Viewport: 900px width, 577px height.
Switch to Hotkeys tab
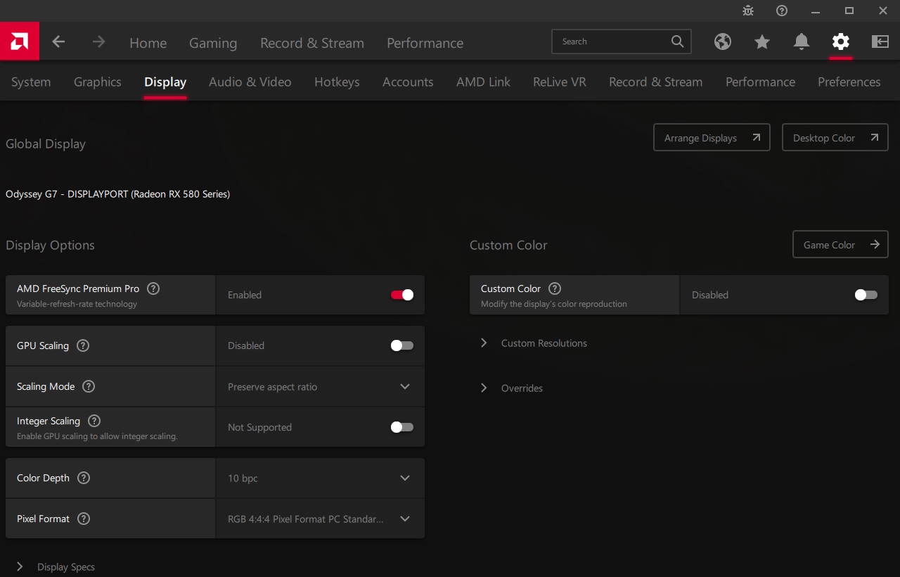click(x=337, y=82)
